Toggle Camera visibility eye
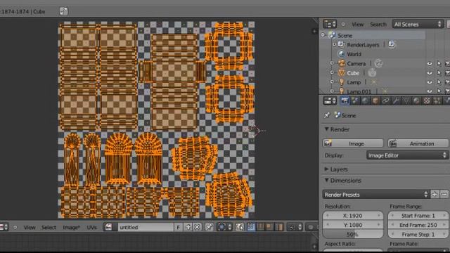The image size is (450, 253). (x=430, y=64)
